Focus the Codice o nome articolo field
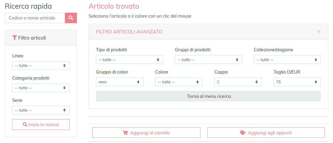This screenshot has width=333, height=143. (x=35, y=18)
